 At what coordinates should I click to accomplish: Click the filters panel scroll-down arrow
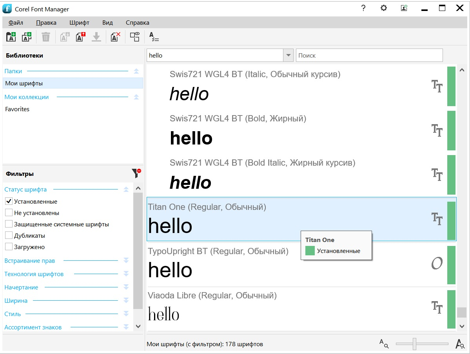click(138, 326)
